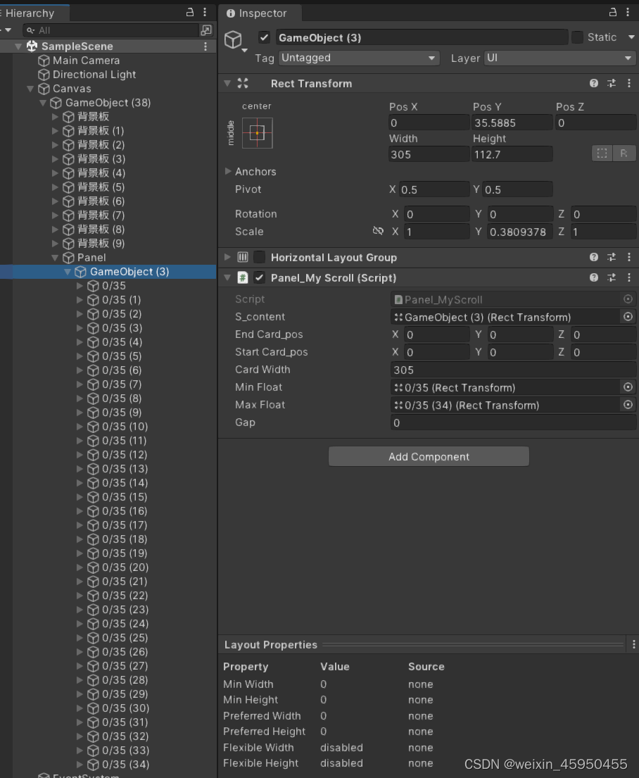
Task: Toggle the scale constrain proportions icon
Action: click(x=378, y=231)
